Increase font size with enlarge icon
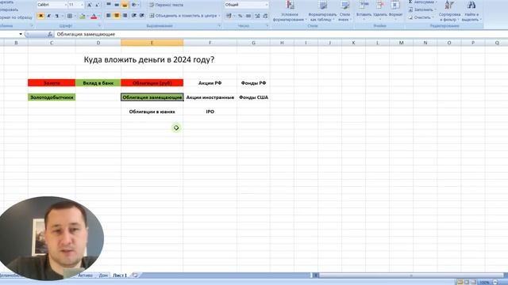 coord(89,5)
